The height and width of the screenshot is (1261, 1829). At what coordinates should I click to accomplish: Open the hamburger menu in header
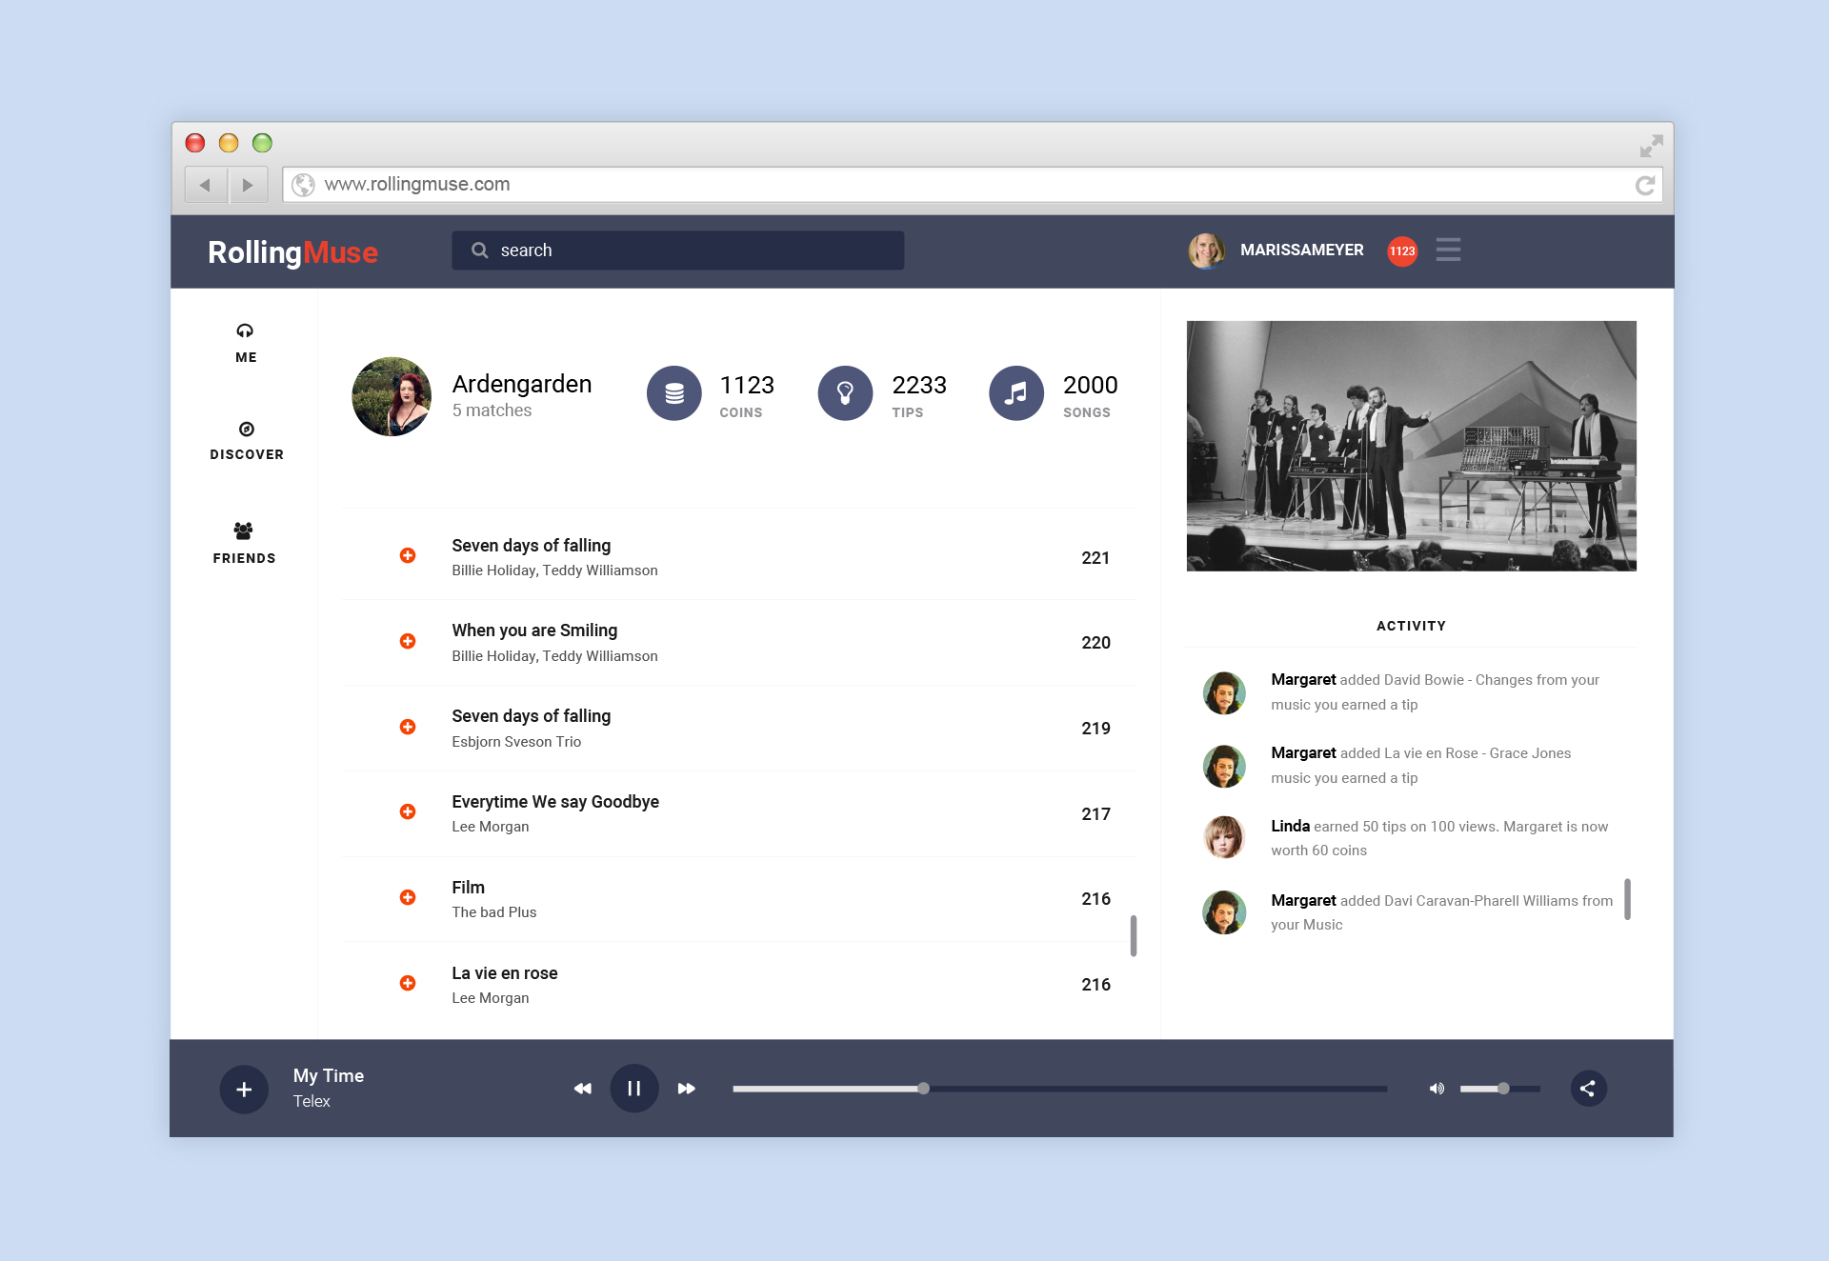click(x=1448, y=250)
